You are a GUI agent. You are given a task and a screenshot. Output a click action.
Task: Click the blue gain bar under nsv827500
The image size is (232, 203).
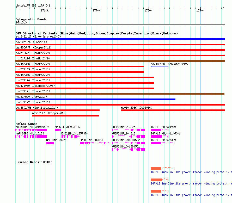(95, 99)
